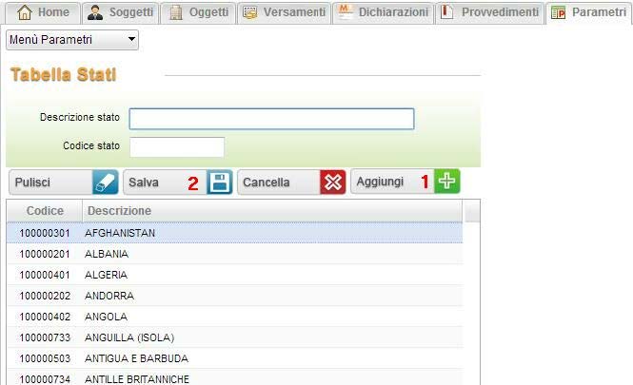Click the Salva button label

click(x=144, y=183)
